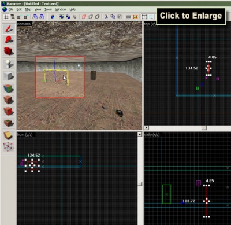The width and height of the screenshot is (231, 225).
Task: Click the dark object on camera view floor
Action: [120, 113]
